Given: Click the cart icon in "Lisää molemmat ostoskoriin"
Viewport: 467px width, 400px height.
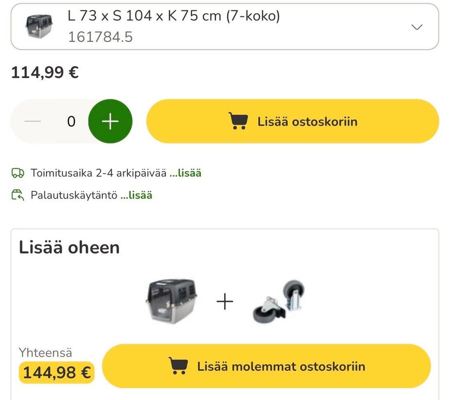Looking at the screenshot, I should click(179, 366).
